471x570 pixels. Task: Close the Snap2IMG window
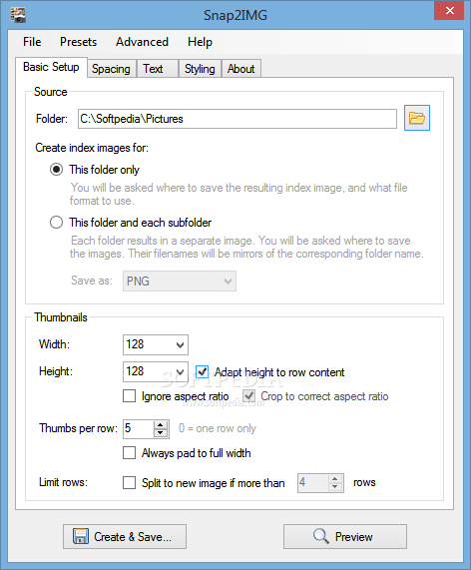(449, 11)
